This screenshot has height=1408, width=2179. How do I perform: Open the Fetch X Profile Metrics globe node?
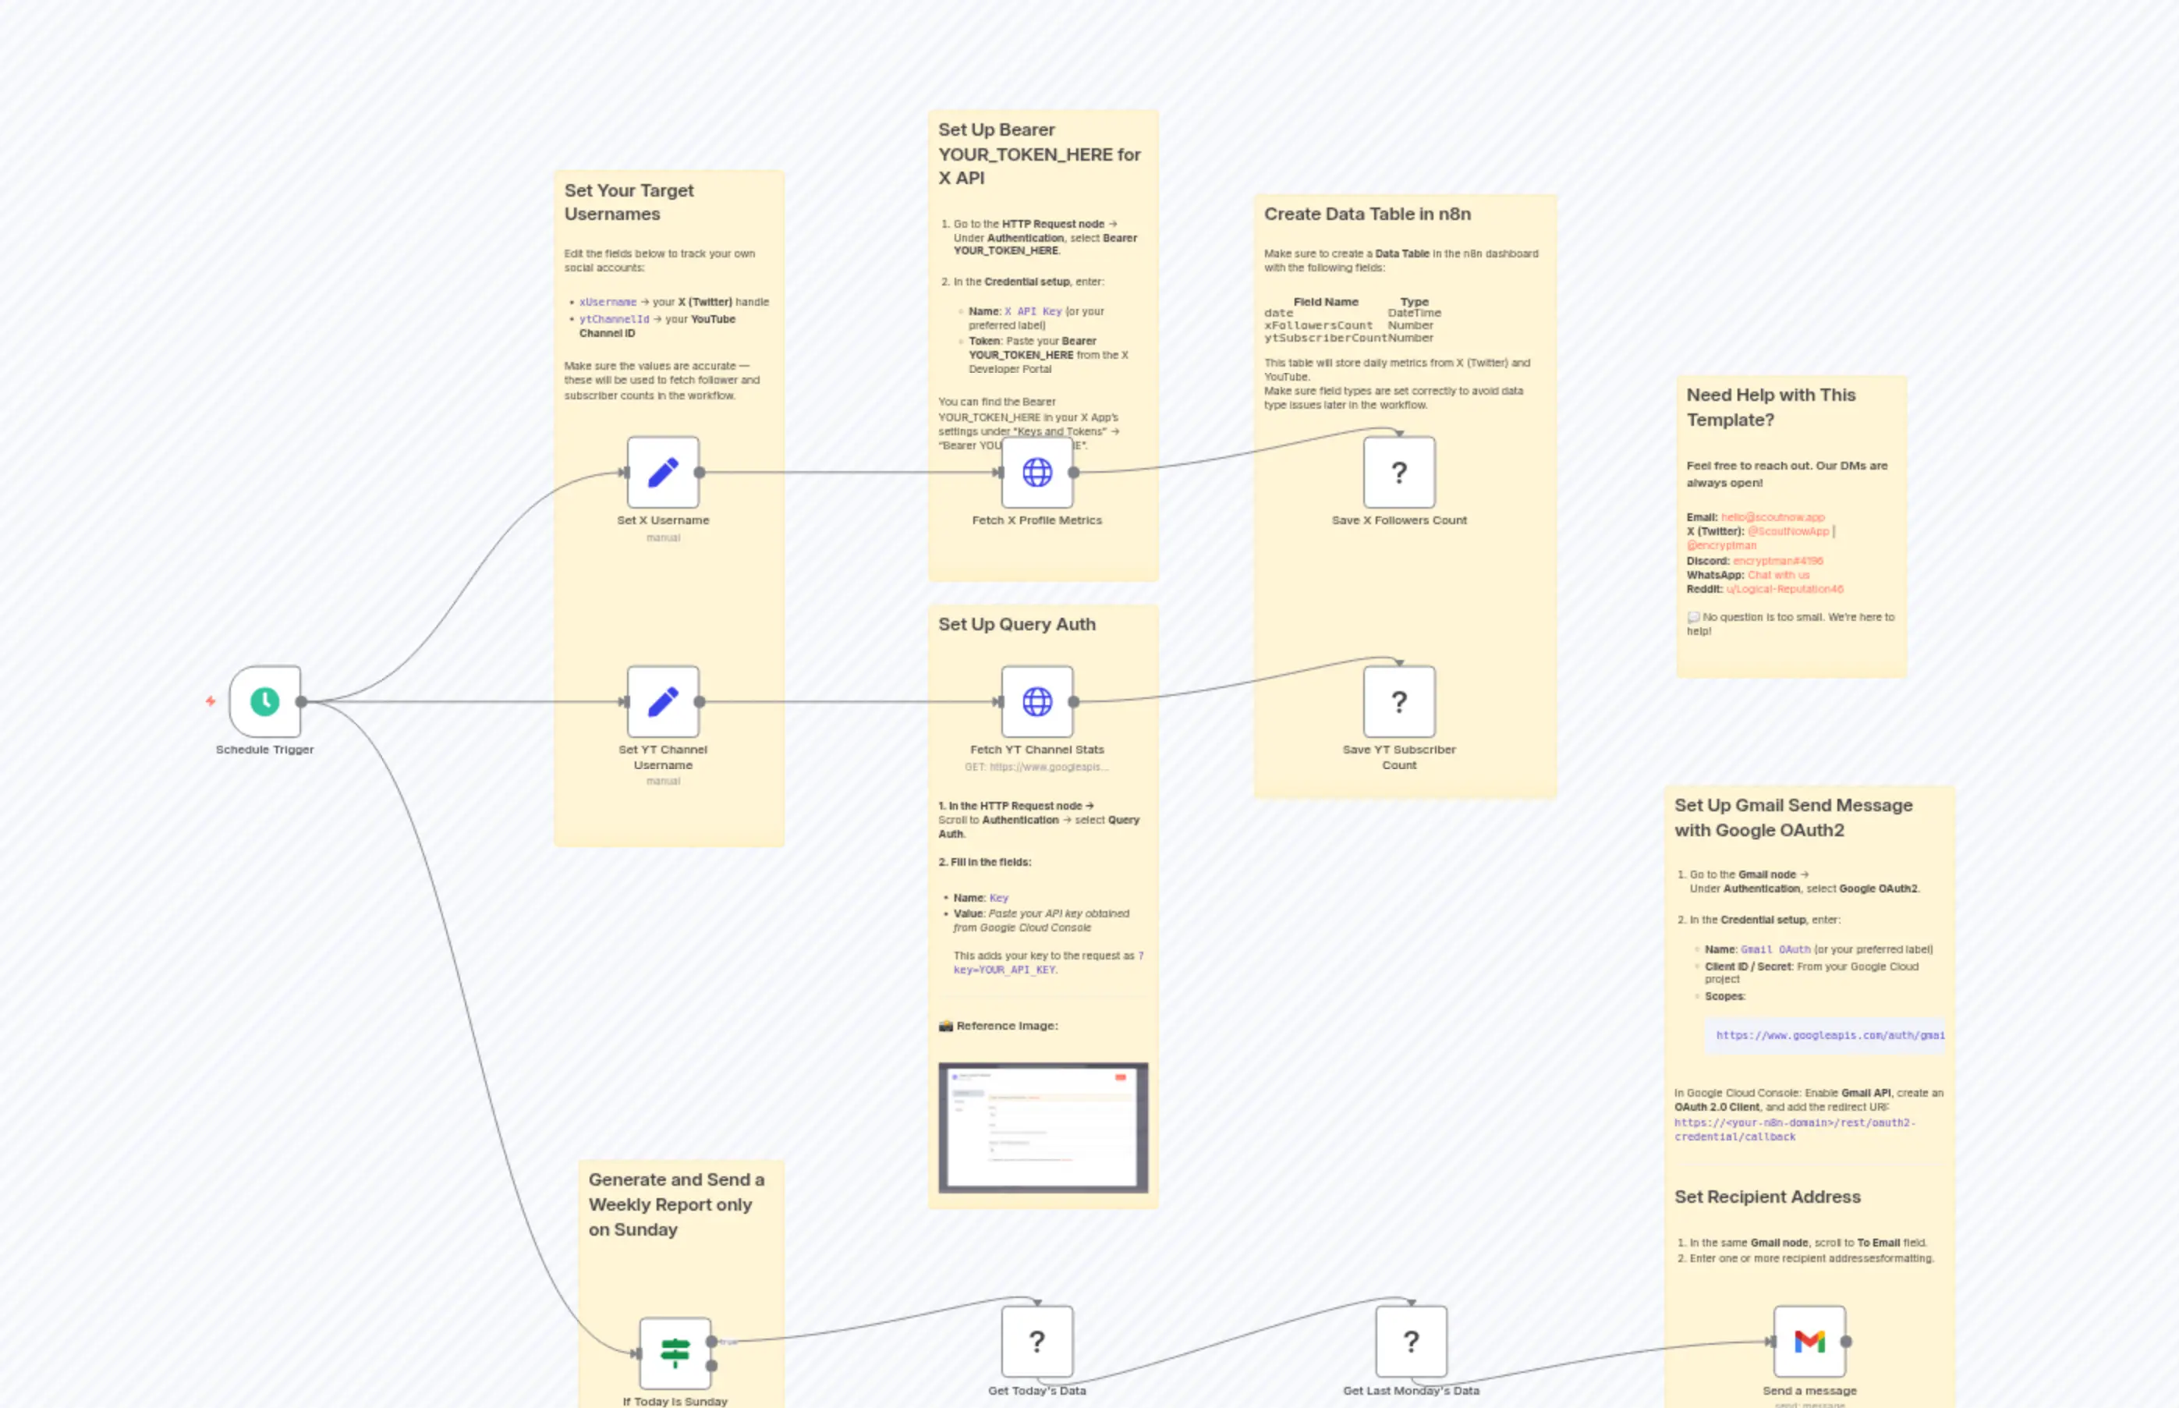pyautogui.click(x=1036, y=472)
